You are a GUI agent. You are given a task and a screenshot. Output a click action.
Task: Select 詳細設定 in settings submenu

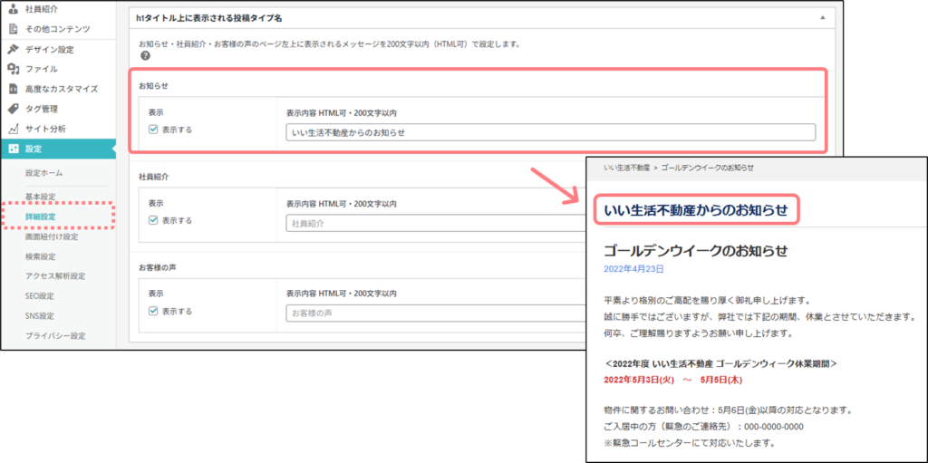(x=41, y=217)
